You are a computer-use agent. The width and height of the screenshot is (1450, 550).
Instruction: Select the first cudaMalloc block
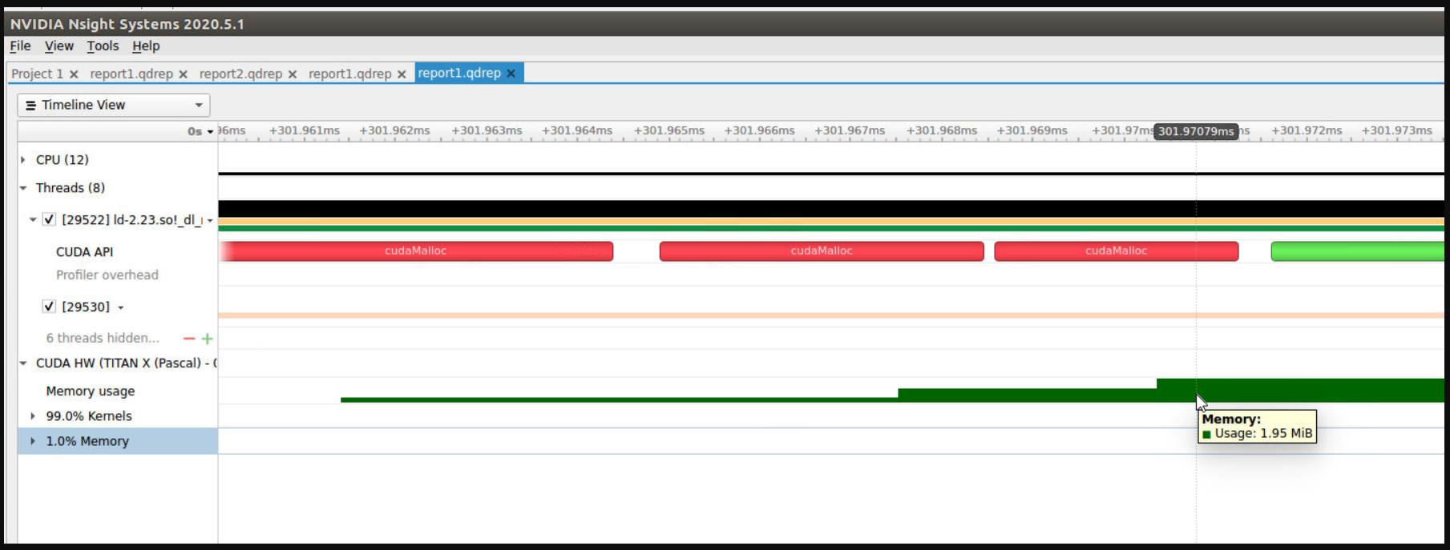(416, 251)
